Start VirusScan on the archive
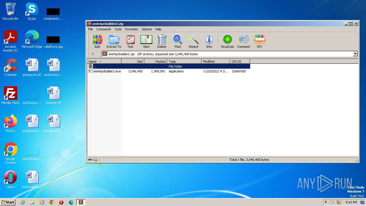 [x=227, y=41]
